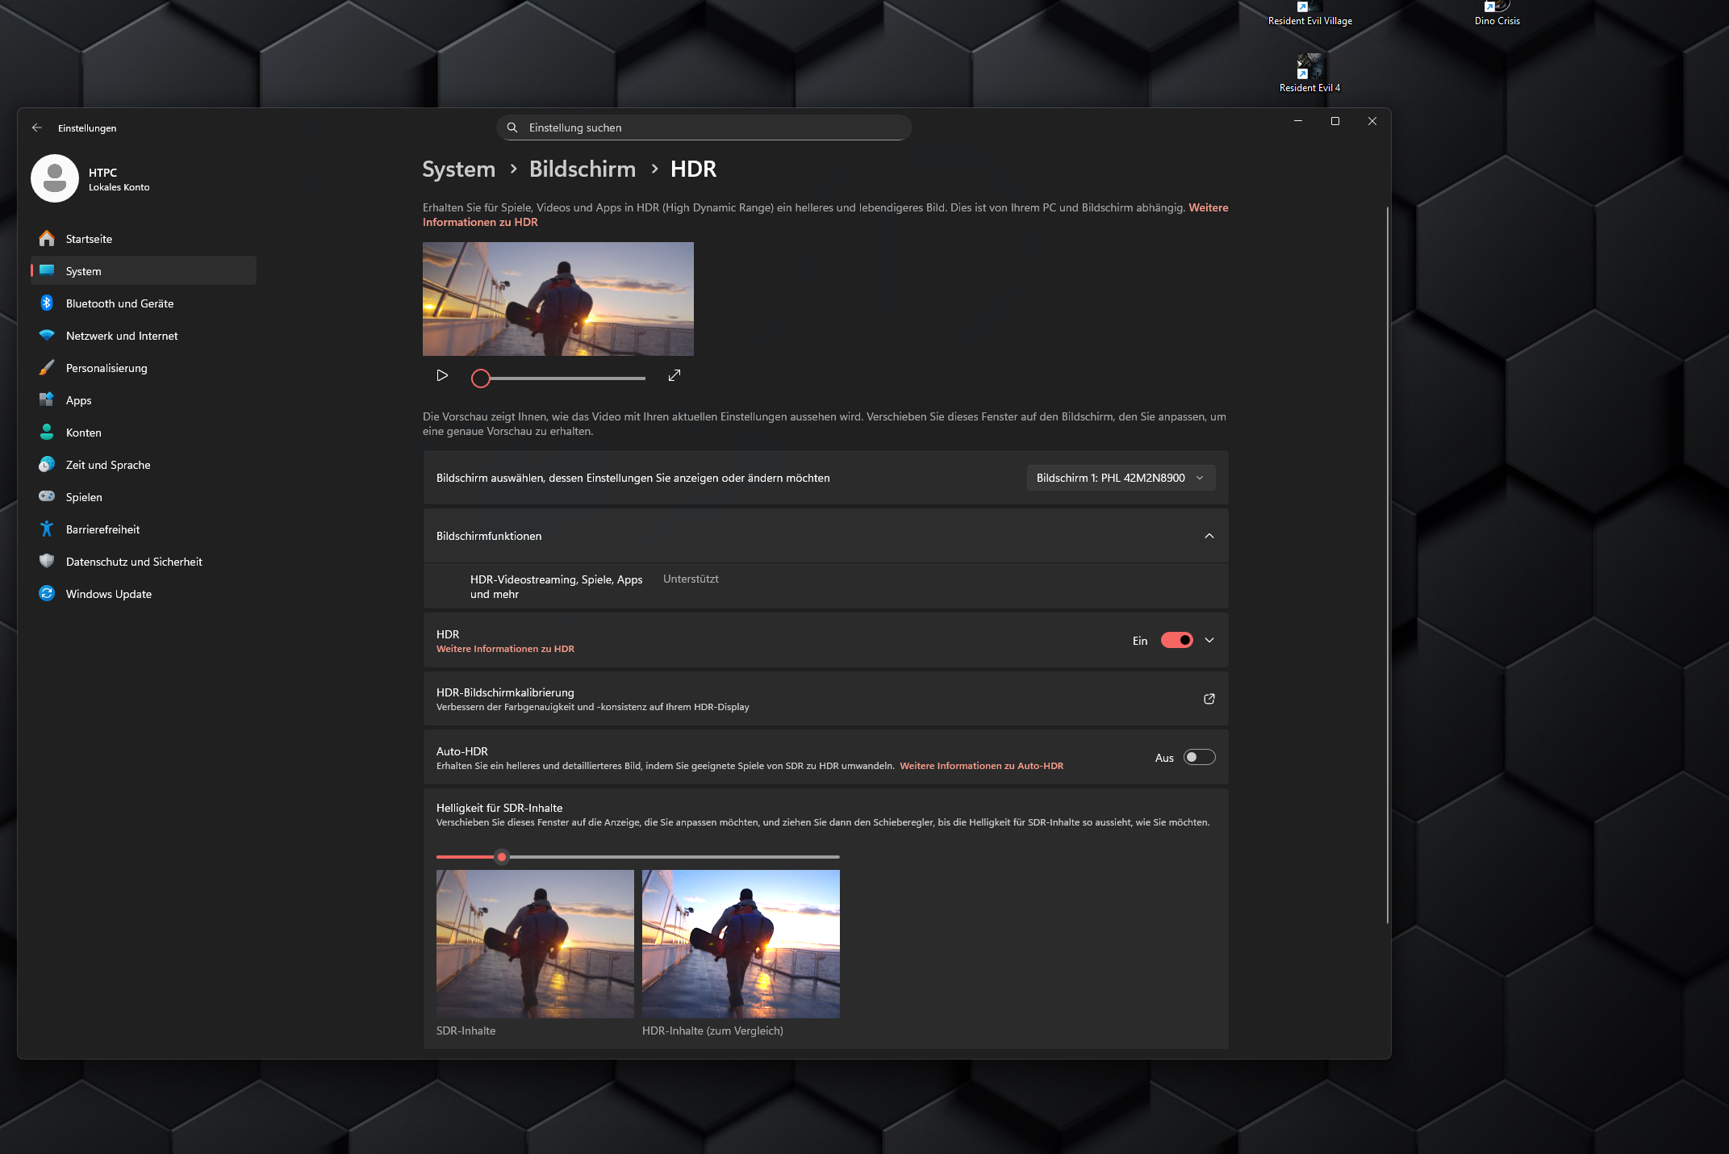The height and width of the screenshot is (1154, 1729).
Task: Open the Bildschirm 1 display selection dropdown
Action: [x=1120, y=478]
